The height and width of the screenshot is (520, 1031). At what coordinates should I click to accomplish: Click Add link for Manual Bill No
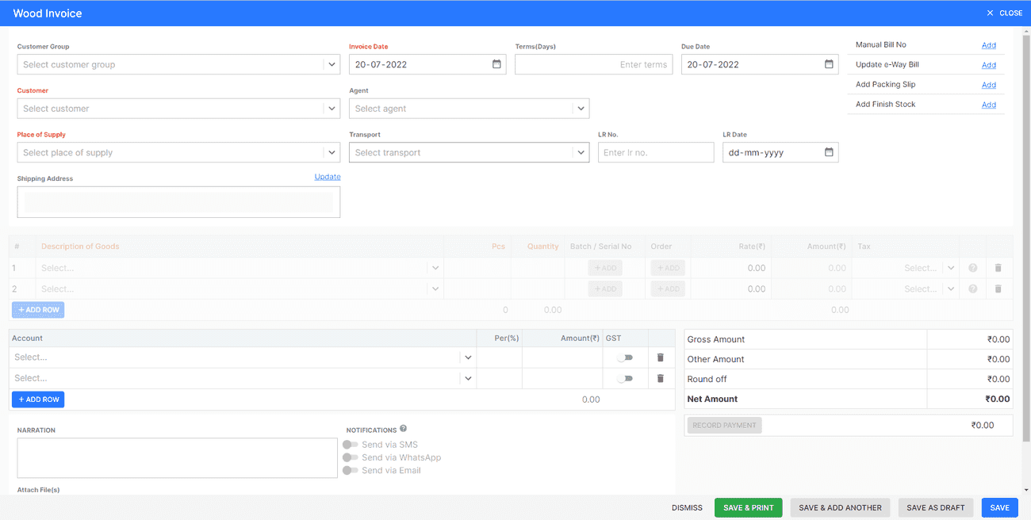click(988, 45)
